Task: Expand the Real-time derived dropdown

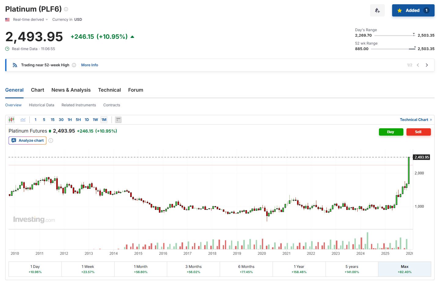Action: point(31,20)
